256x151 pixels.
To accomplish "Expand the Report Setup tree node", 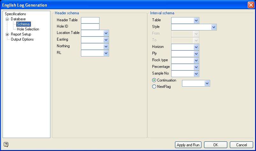I will point(7,35).
